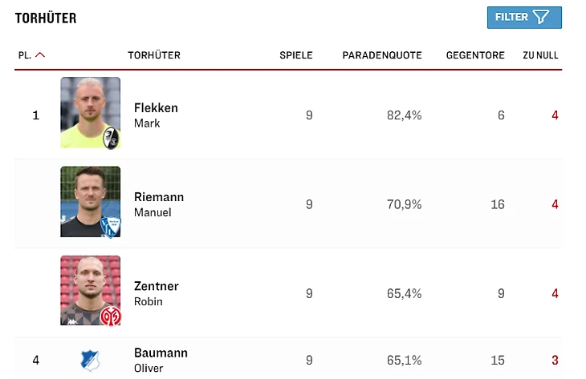Sort table by Spiele column
The width and height of the screenshot is (586, 379).
coord(295,55)
